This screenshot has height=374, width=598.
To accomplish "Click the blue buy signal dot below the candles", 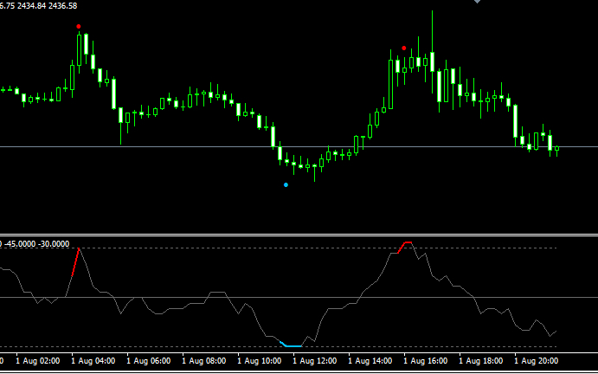I will coord(286,184).
